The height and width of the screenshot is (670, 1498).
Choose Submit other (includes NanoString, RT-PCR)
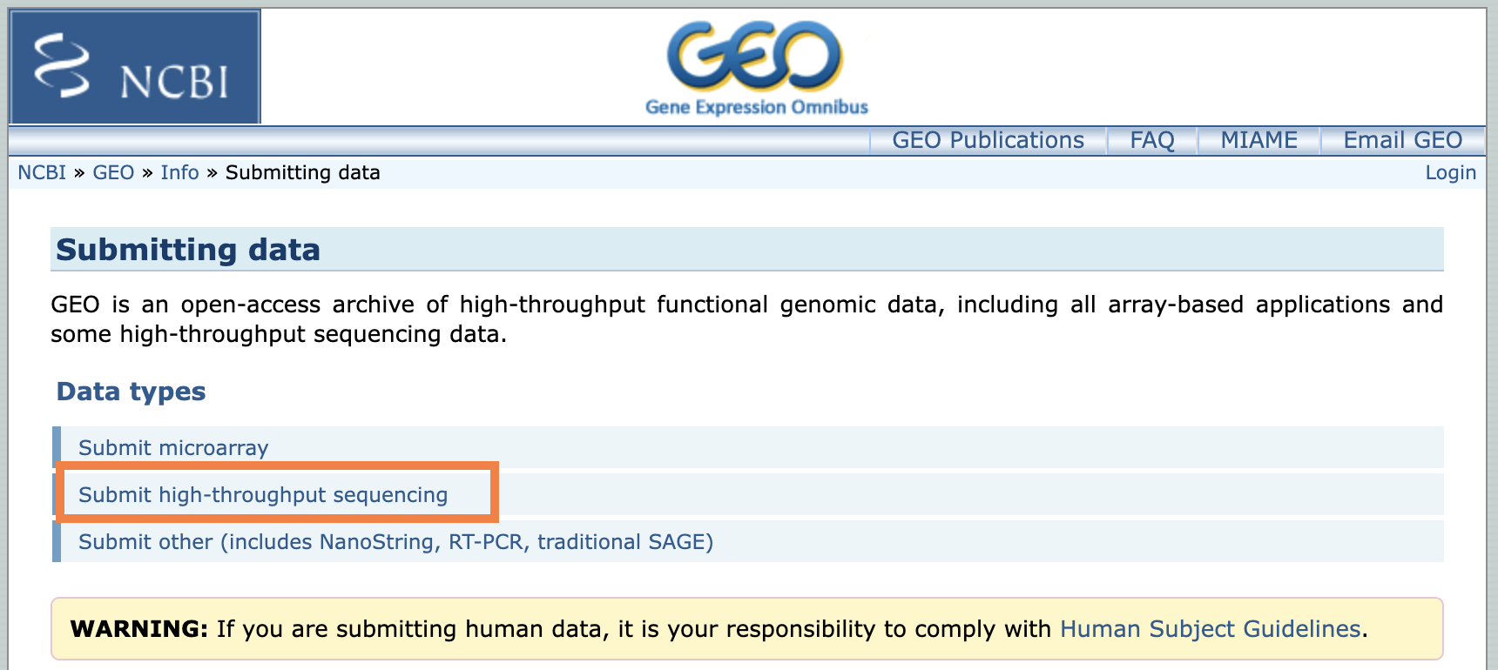[x=395, y=542]
